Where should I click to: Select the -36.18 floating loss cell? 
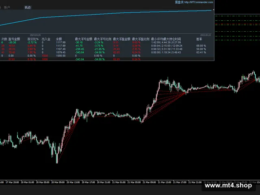[x=79, y=42]
